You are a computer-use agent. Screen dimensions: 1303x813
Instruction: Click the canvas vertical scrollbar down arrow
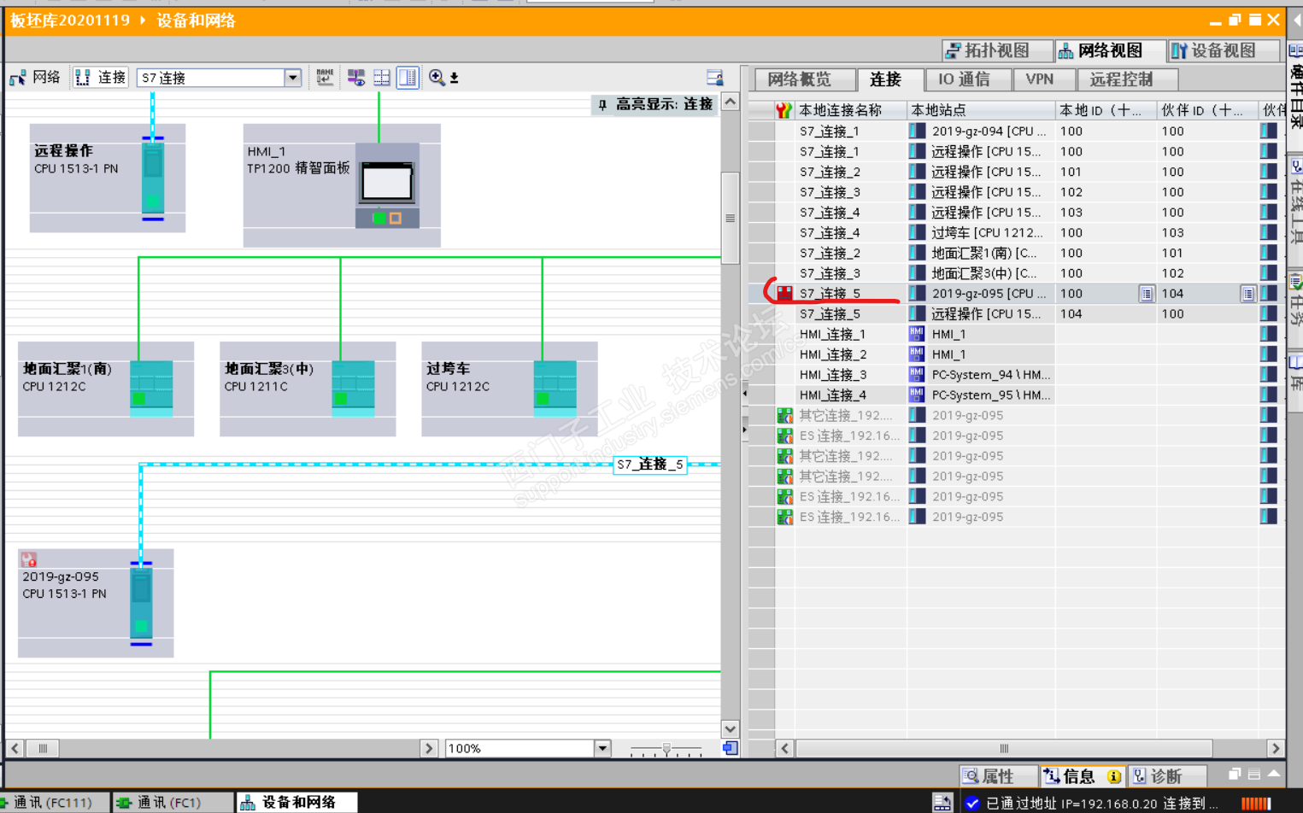pos(731,729)
